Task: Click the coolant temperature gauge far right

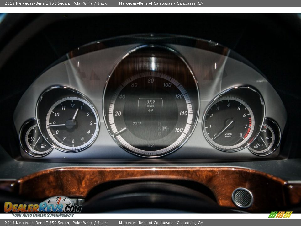Action: (263, 138)
